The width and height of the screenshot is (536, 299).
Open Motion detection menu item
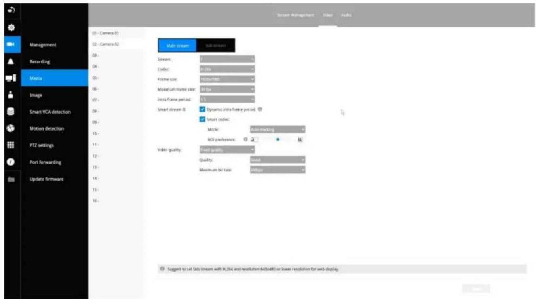click(55, 128)
